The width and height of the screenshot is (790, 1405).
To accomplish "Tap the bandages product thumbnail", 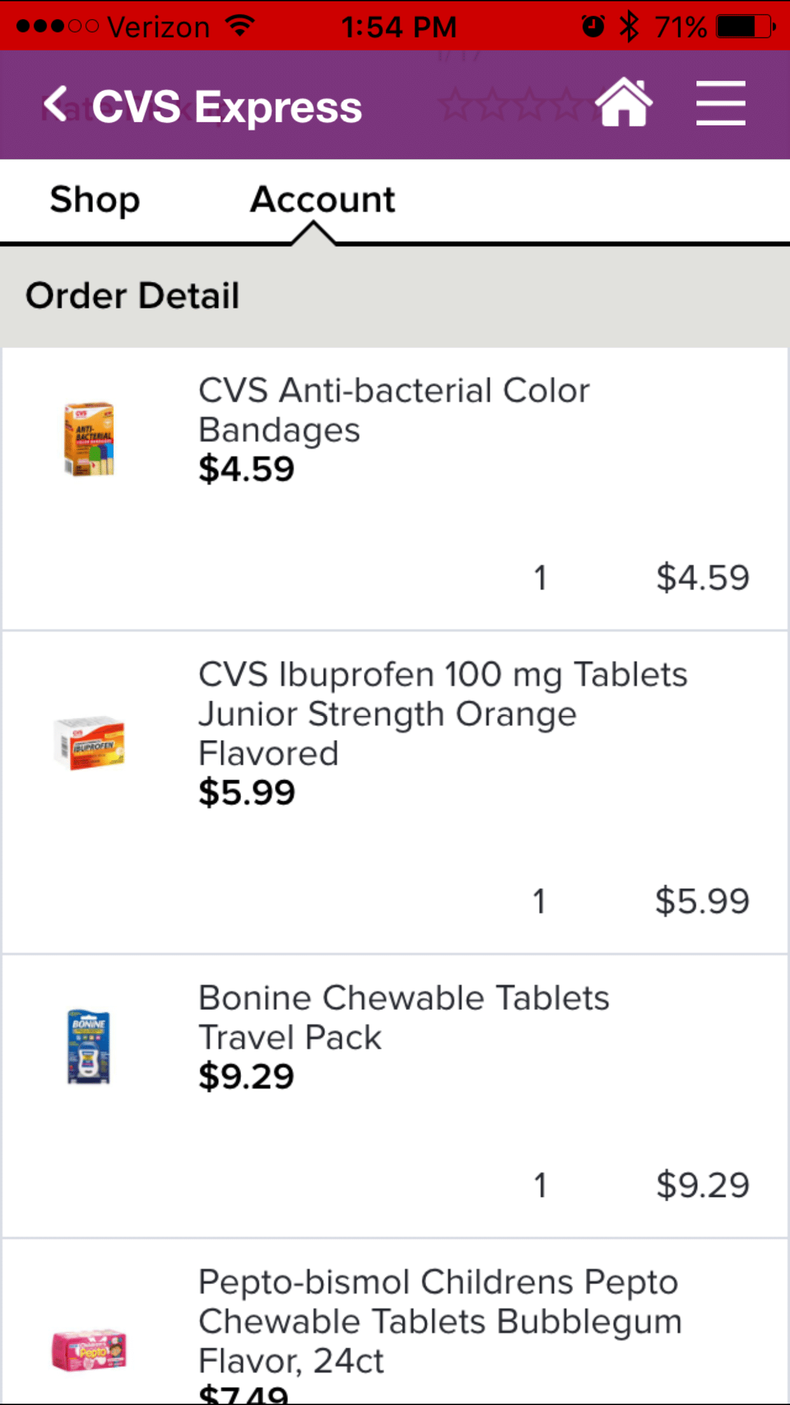I will (x=89, y=439).
